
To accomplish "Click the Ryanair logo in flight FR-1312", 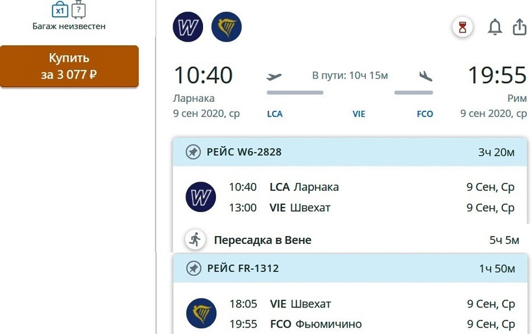I will (200, 313).
